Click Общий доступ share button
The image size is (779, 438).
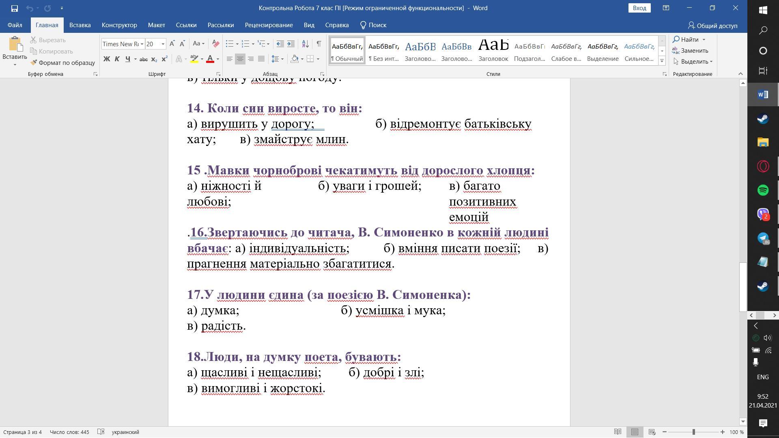point(712,26)
